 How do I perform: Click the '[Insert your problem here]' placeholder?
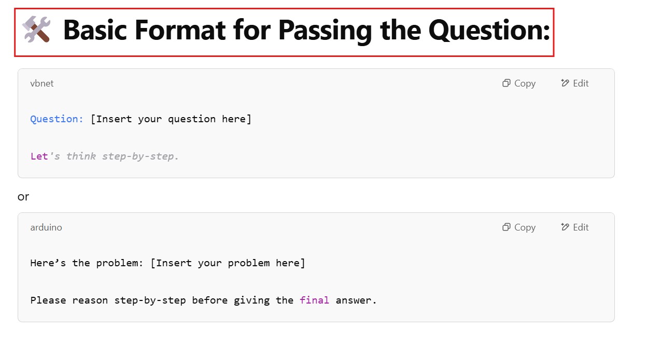coord(228,263)
